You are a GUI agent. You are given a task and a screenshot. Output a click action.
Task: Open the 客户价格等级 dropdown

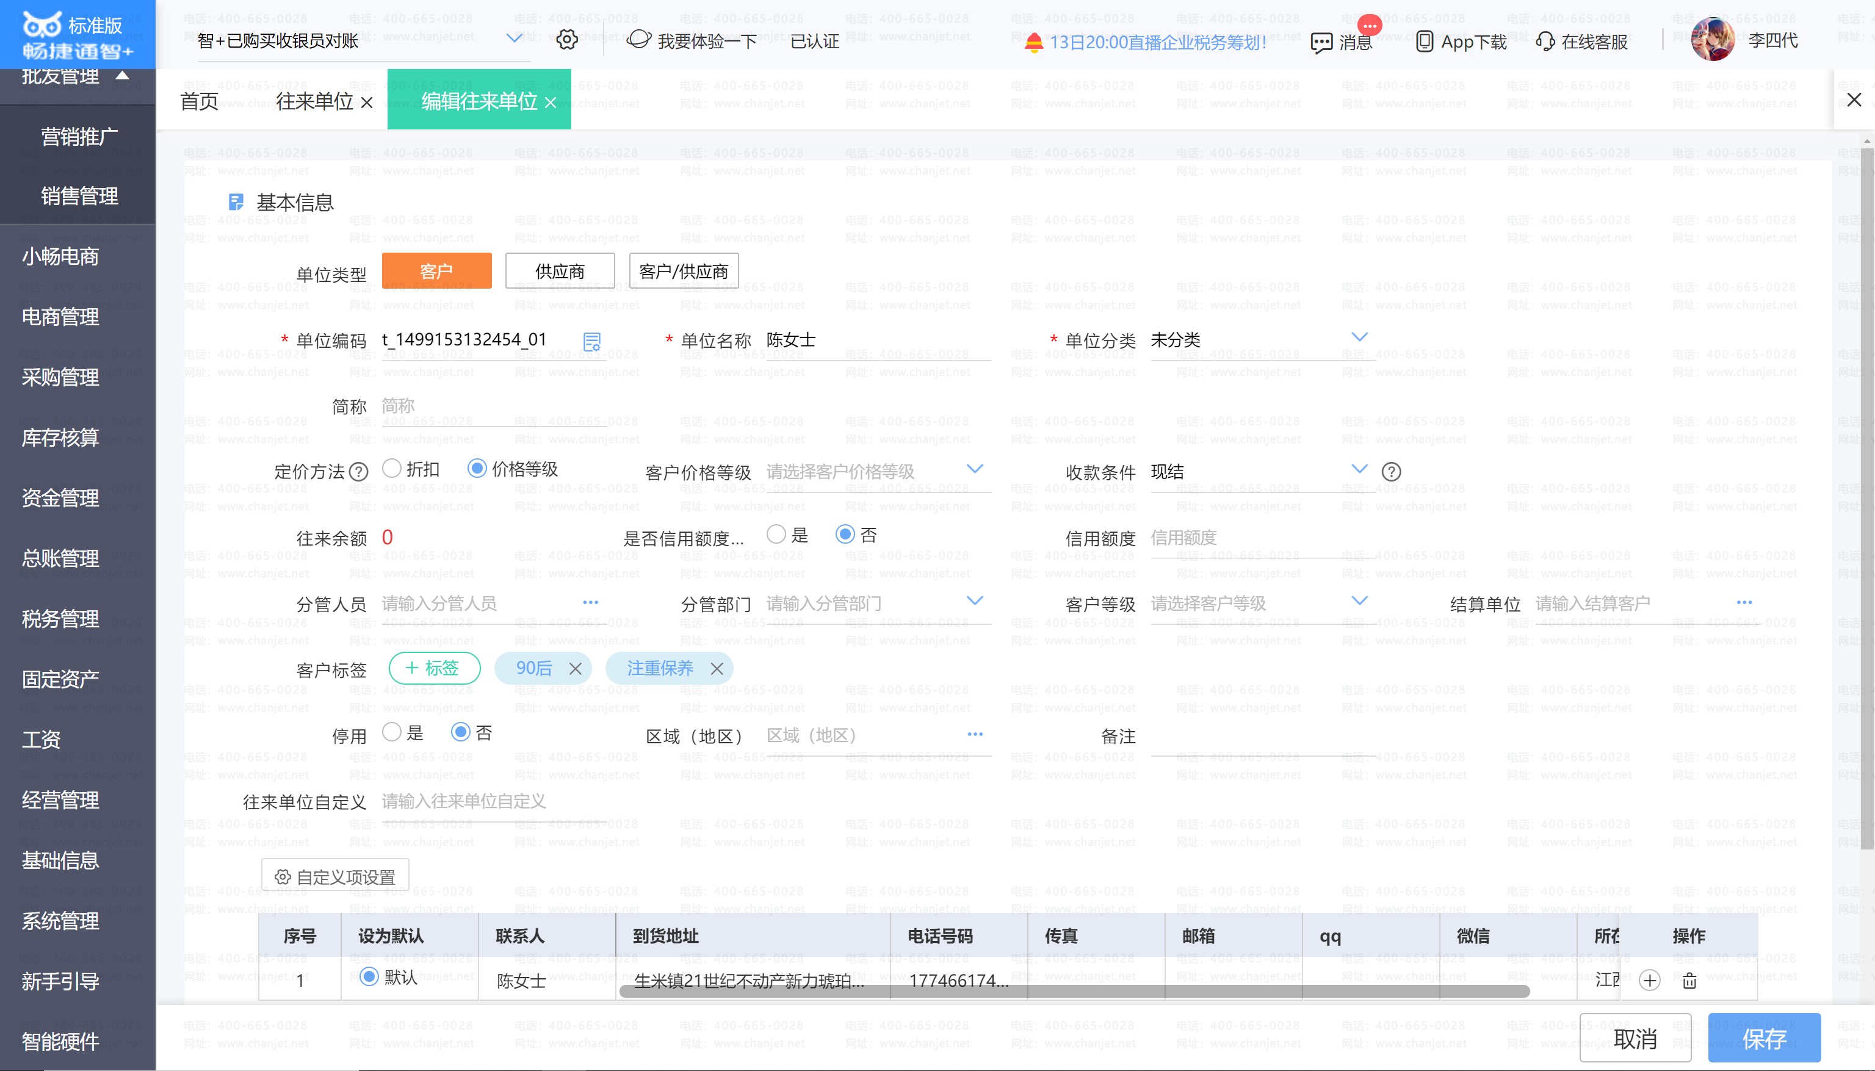tap(975, 469)
